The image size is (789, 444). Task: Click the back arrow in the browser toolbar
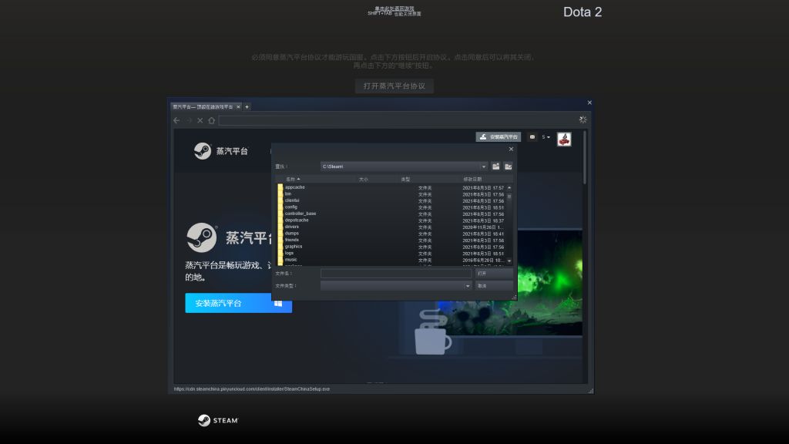click(175, 120)
